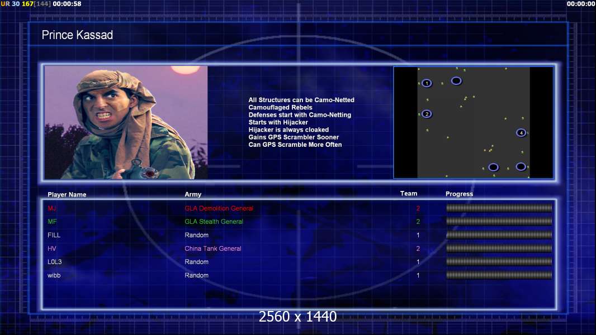Screen dimensions: 596x335
Task: Click 'Defenses start with Camo-Netting' line
Action: coord(300,114)
